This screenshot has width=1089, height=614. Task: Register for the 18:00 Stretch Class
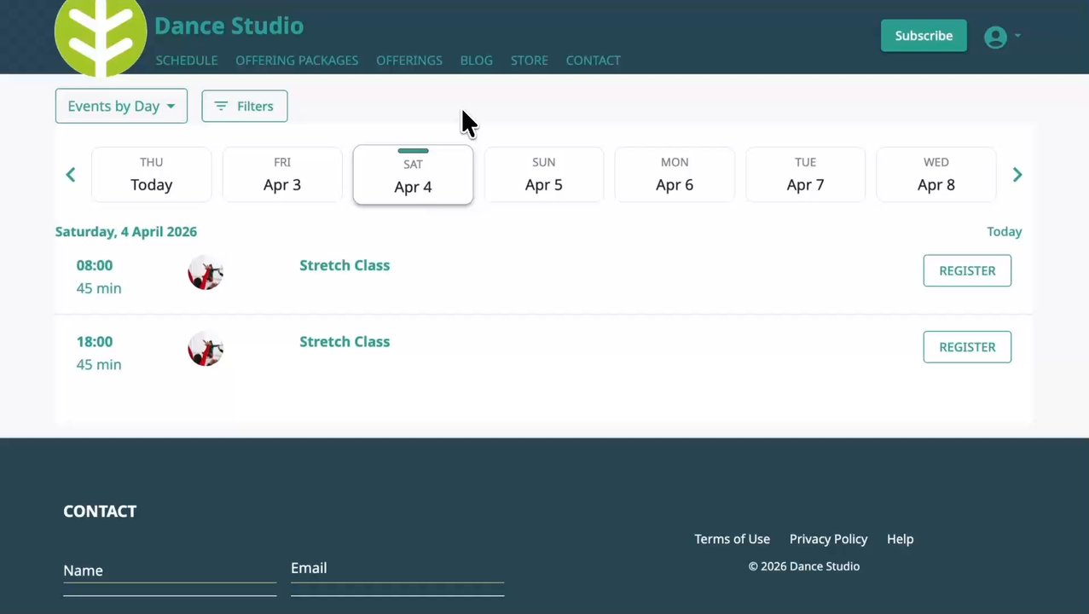[967, 347]
